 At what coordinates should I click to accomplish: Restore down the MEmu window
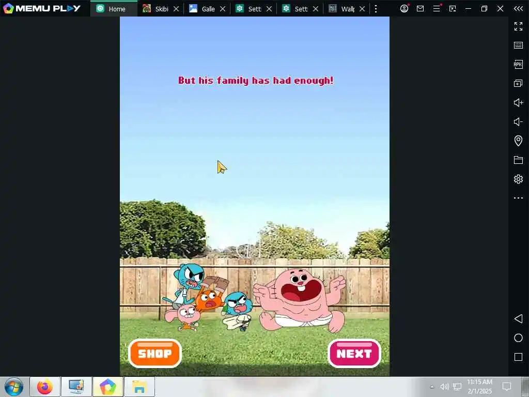(x=484, y=8)
